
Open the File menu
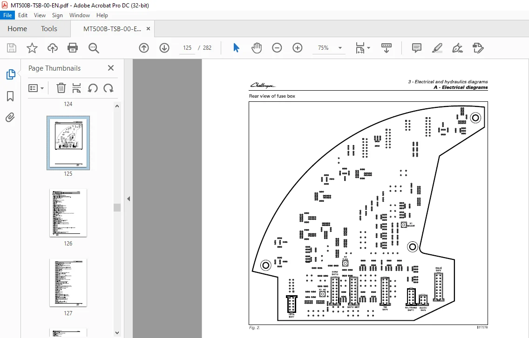click(x=7, y=15)
